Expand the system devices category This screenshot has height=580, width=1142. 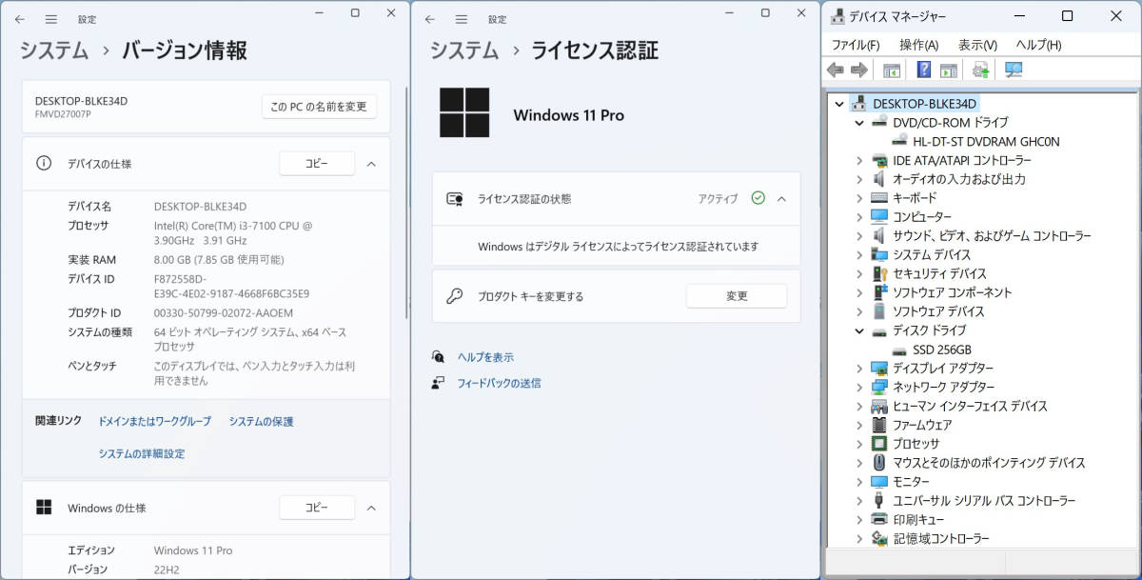pyautogui.click(x=858, y=254)
